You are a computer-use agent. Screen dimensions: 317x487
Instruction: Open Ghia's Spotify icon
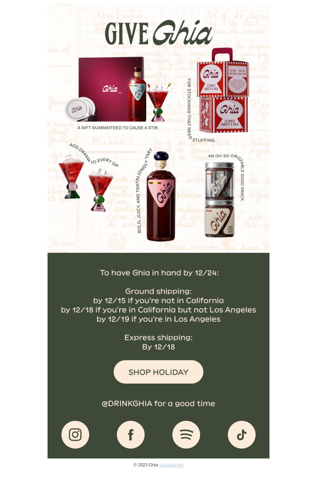tap(186, 435)
